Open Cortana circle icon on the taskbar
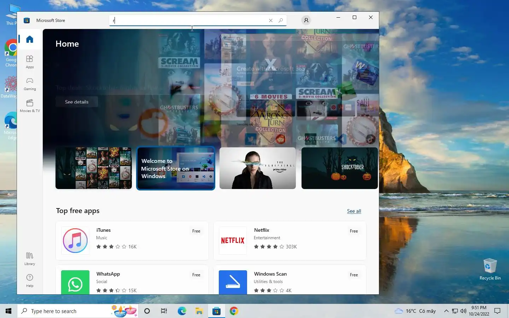This screenshot has height=318, width=509. [147, 311]
